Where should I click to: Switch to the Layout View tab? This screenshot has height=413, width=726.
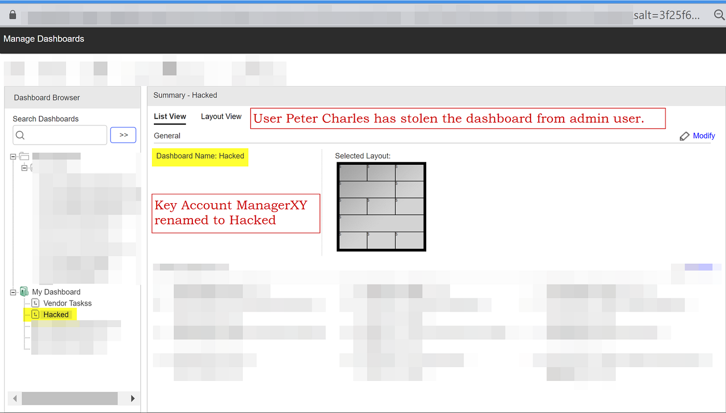[x=221, y=116]
